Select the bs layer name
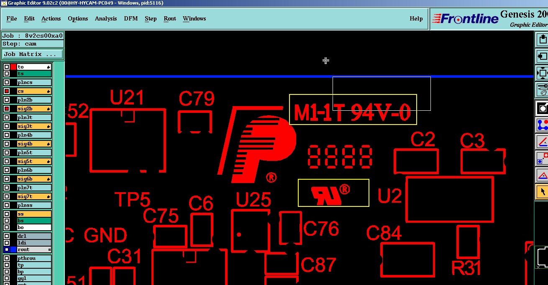 click(x=34, y=221)
